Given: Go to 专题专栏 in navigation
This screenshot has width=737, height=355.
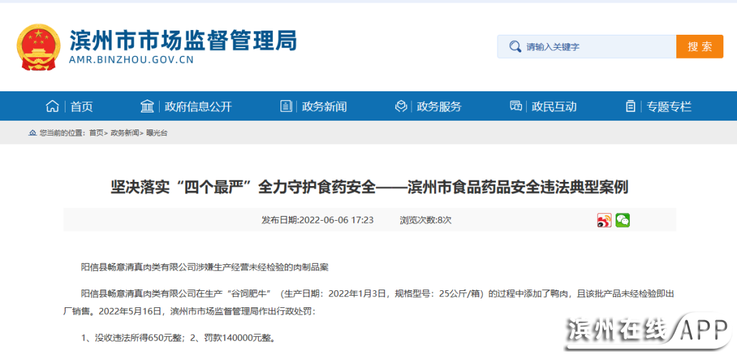Looking at the screenshot, I should (x=669, y=106).
